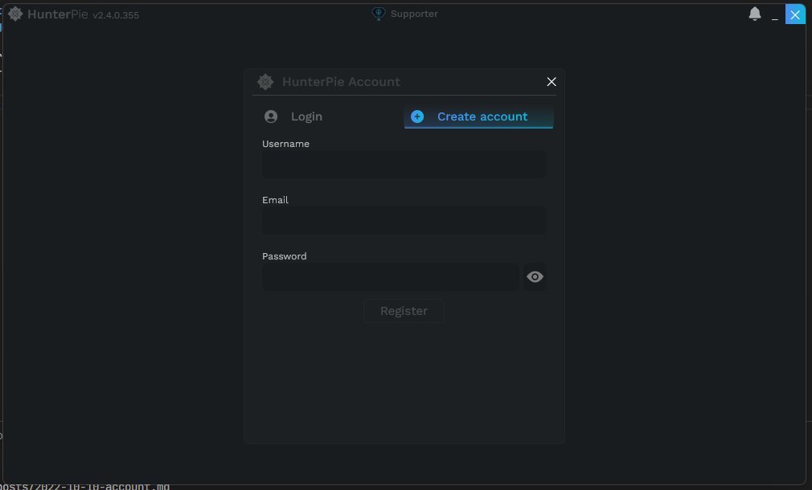
Task: Focus the Username input field
Action: click(404, 165)
